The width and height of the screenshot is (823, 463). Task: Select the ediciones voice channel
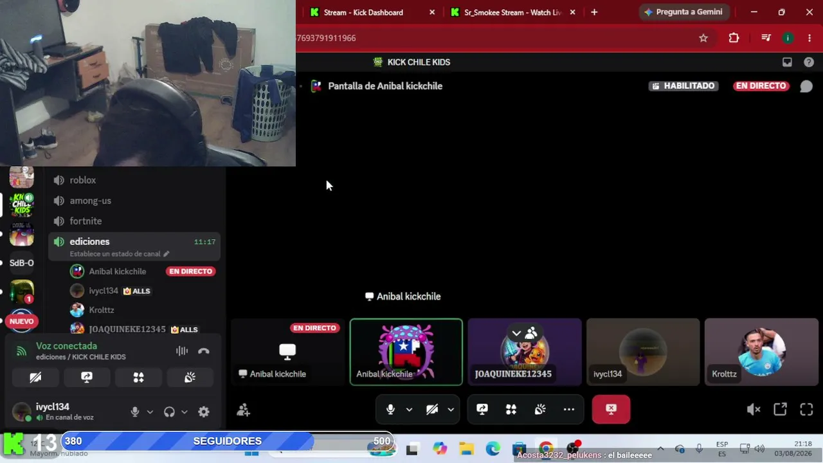pos(134,246)
